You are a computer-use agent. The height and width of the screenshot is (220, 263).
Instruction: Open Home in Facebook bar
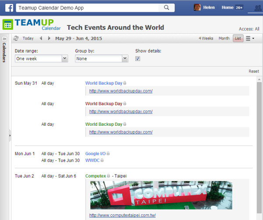[x=227, y=7]
